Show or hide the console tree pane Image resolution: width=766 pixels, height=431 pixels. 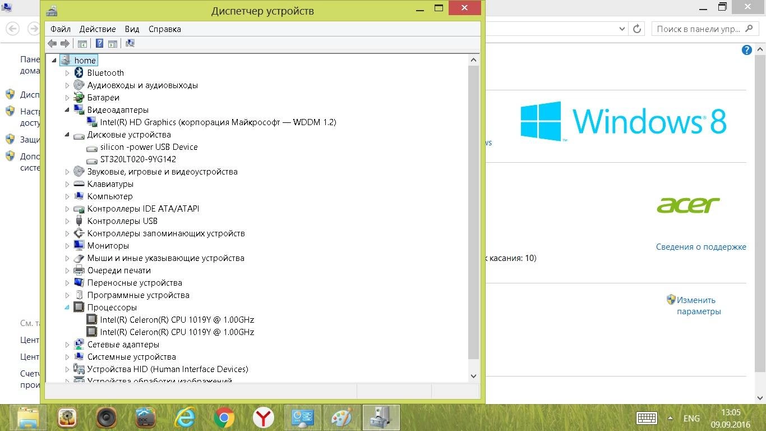[82, 43]
